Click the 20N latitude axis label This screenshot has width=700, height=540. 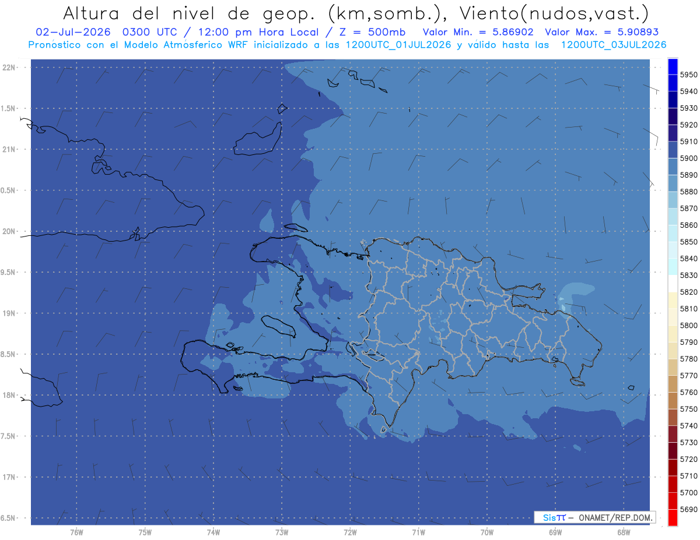pyautogui.click(x=10, y=231)
